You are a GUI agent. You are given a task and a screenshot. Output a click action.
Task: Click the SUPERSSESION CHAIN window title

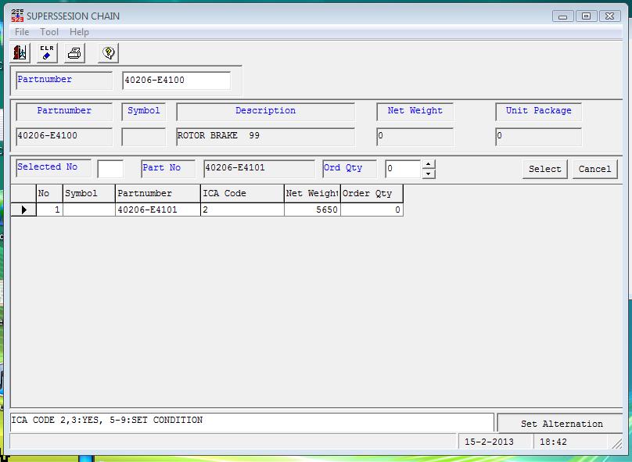coord(74,16)
